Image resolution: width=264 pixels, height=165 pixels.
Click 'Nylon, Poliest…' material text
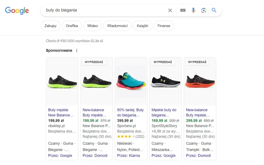pos(130,150)
